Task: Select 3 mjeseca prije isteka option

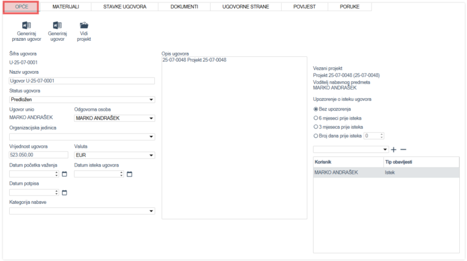Action: coord(316,127)
